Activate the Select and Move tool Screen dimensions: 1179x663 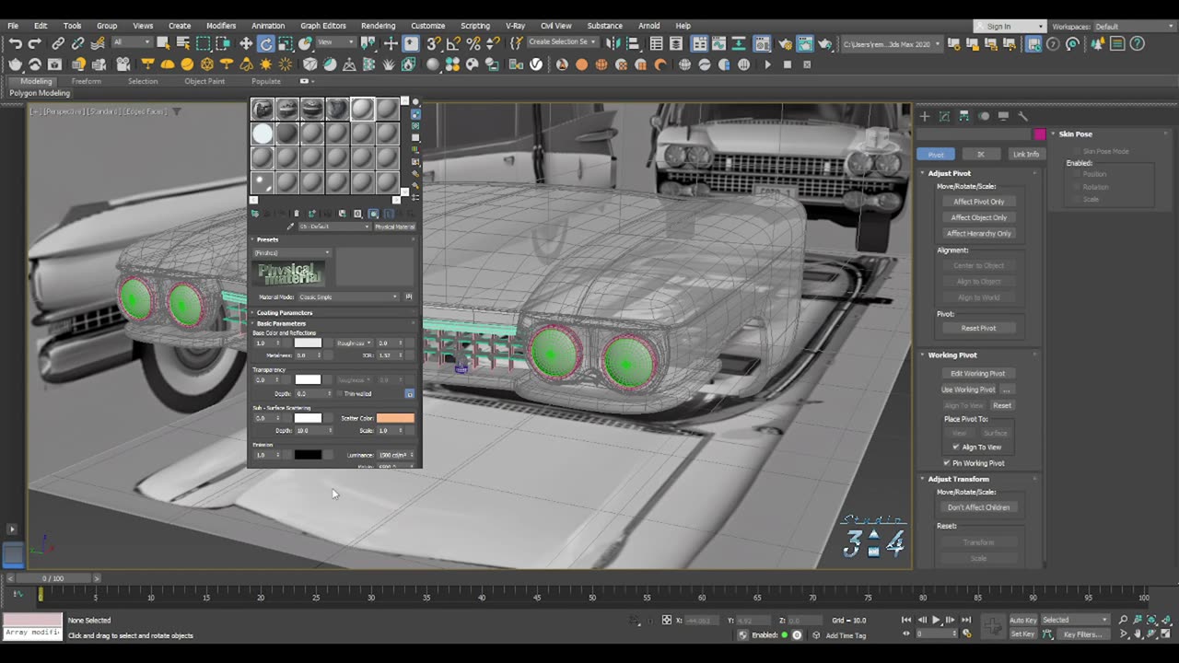pyautogui.click(x=246, y=43)
